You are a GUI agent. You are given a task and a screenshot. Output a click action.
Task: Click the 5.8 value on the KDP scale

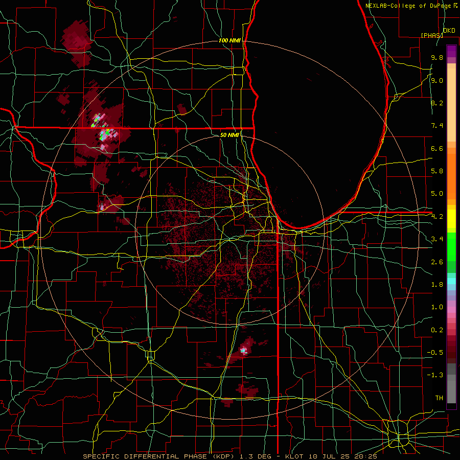[x=437, y=171]
